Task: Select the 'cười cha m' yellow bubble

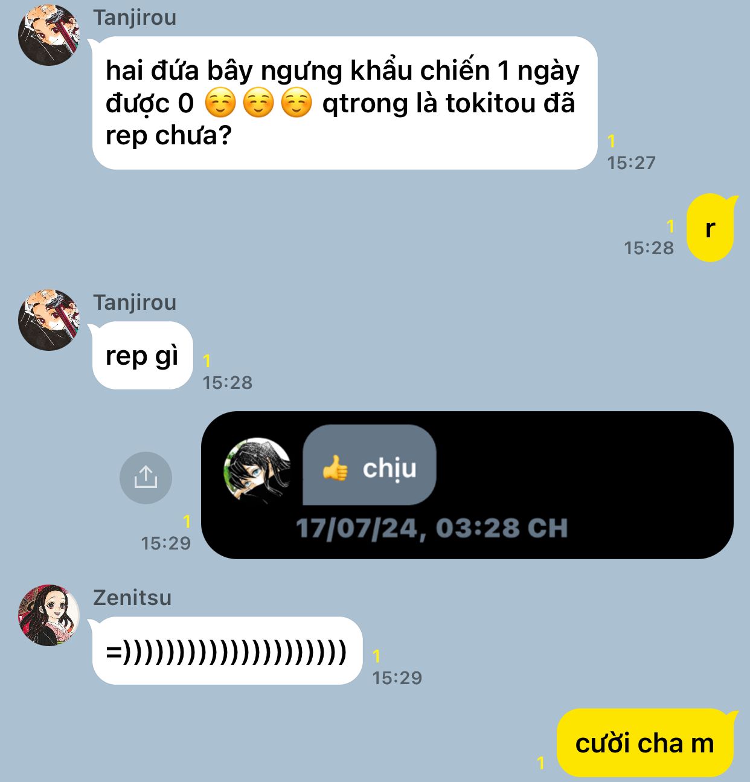Action: click(645, 743)
